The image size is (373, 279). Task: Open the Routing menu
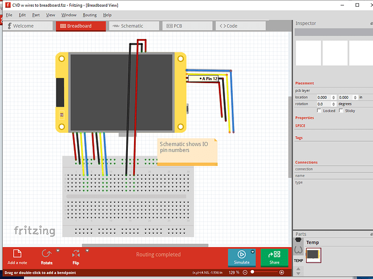coord(89,15)
